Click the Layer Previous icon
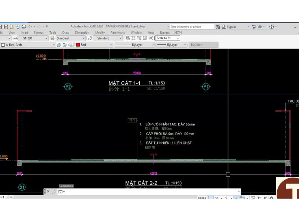 (x=65, y=45)
